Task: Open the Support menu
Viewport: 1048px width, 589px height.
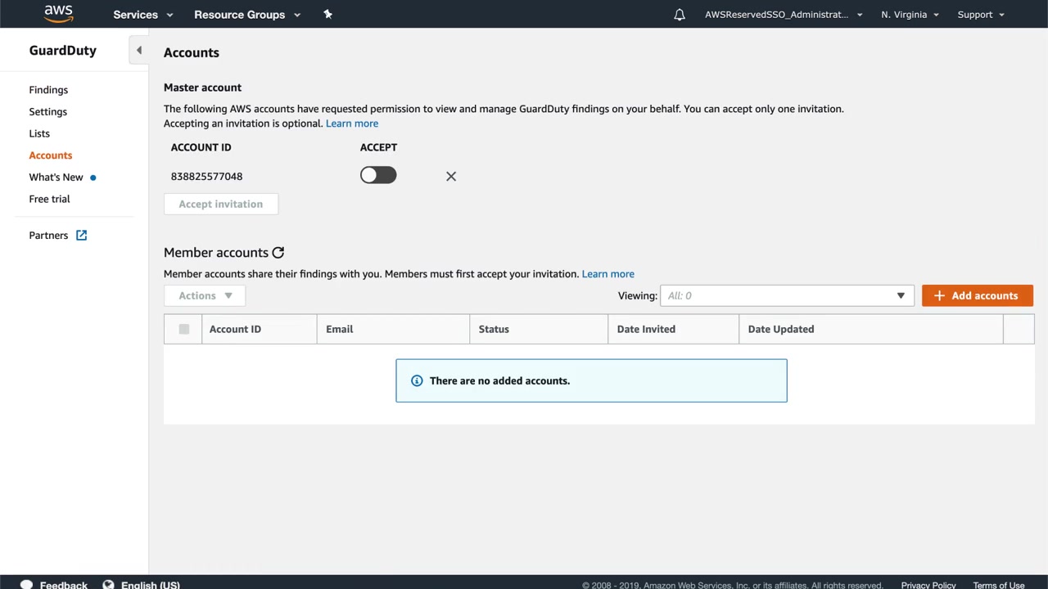Action: [981, 15]
